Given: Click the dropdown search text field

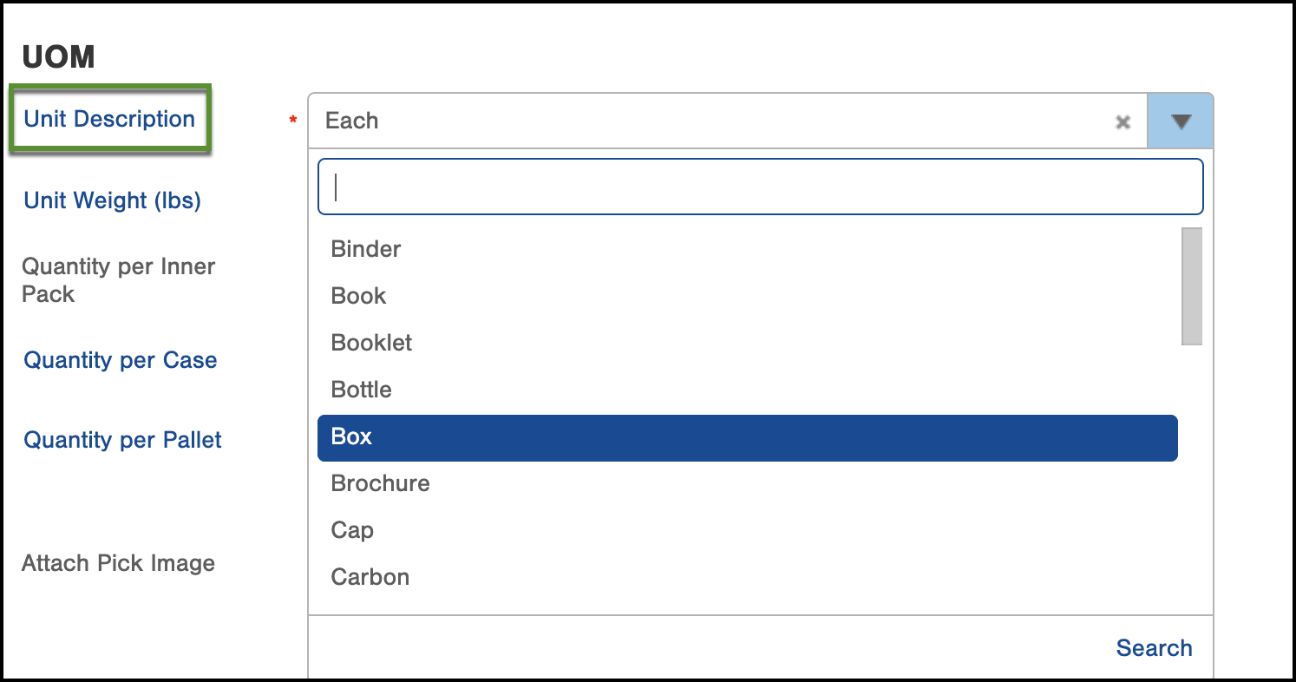Looking at the screenshot, I should [761, 187].
